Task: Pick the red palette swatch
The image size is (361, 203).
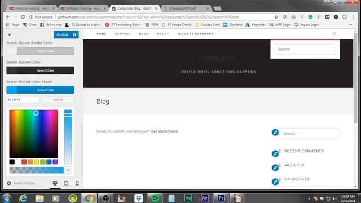Action: 24,162
